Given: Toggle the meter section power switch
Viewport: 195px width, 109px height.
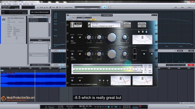Looking at the screenshot, I should [x=72, y=81].
